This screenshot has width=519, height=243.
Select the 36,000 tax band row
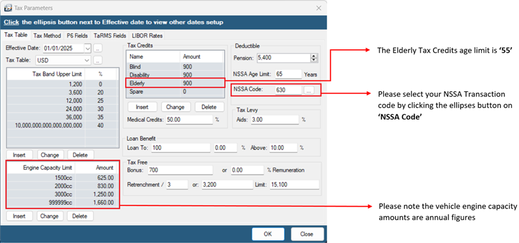(62, 117)
